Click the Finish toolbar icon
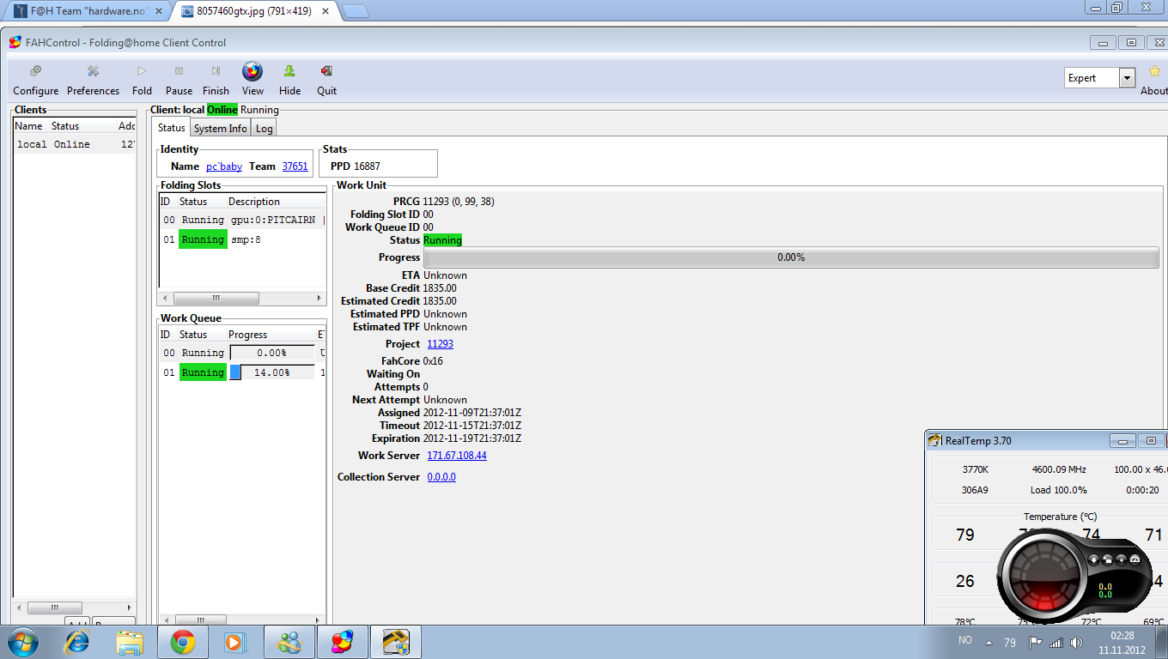 tap(216, 71)
